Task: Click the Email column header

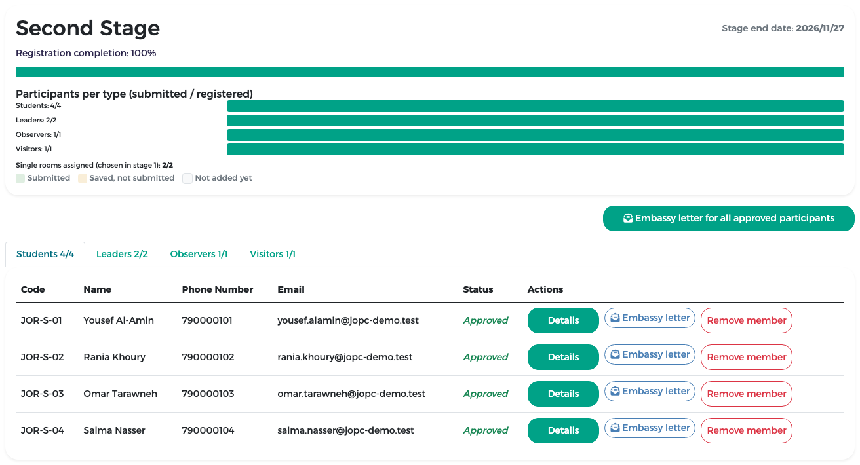Action: 291,289
